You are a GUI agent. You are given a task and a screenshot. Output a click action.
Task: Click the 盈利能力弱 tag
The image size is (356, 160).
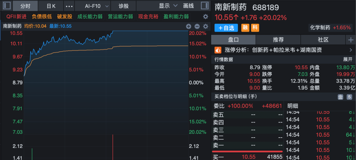pyautogui.click(x=176, y=16)
